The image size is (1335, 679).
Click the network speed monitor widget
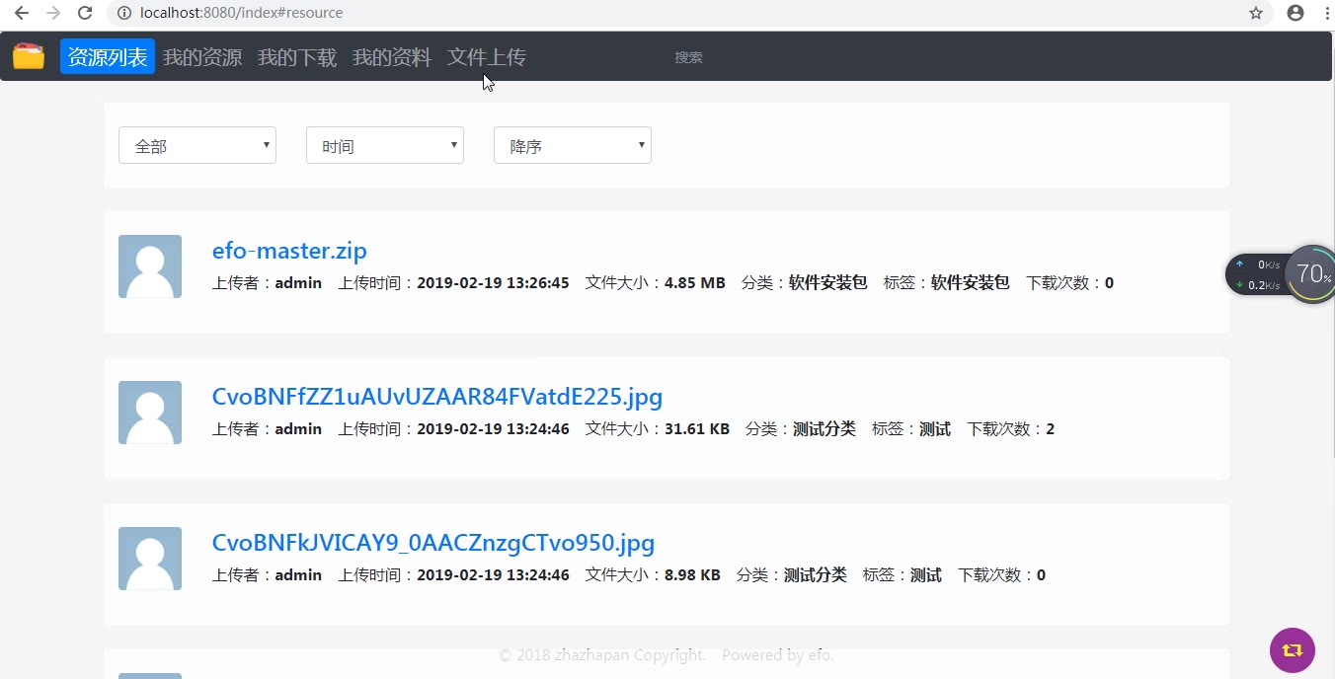click(x=1256, y=274)
